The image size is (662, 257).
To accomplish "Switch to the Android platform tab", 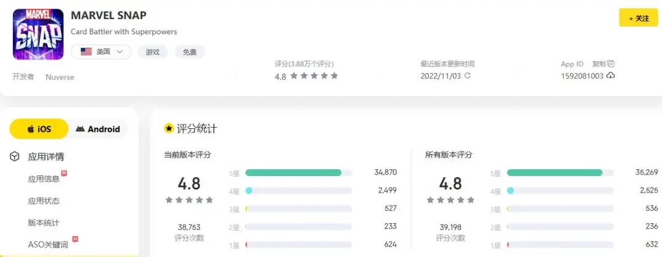I will pos(98,129).
